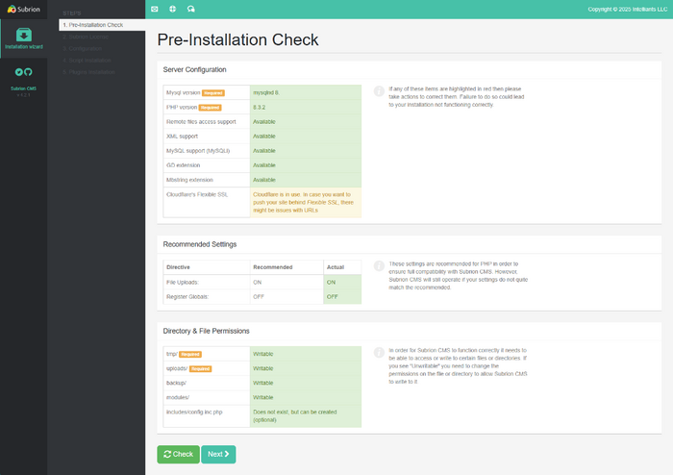Click the chat bubbles forum icon
Viewport: 673px width, 475px height.
click(x=191, y=9)
